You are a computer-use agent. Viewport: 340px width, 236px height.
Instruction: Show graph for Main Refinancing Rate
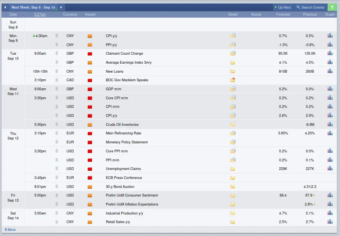[330, 133]
